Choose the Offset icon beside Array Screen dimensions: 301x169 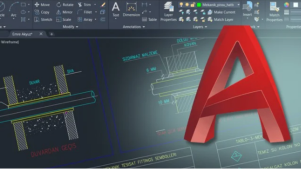point(103,19)
